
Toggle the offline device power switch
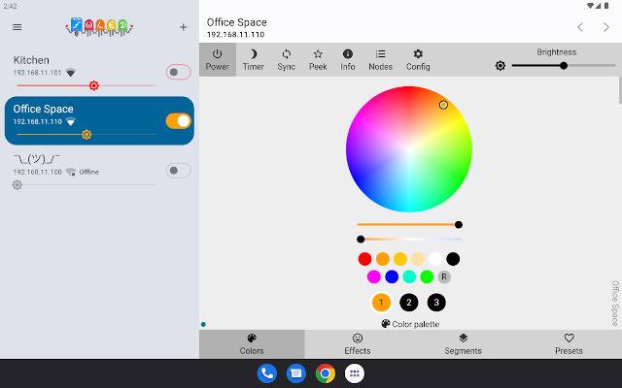(x=179, y=171)
